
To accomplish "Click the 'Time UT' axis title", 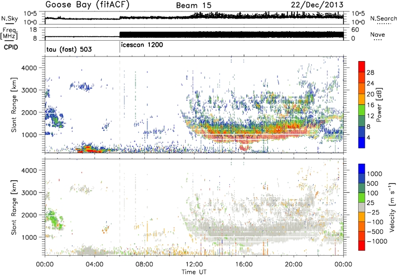I will [194, 272].
